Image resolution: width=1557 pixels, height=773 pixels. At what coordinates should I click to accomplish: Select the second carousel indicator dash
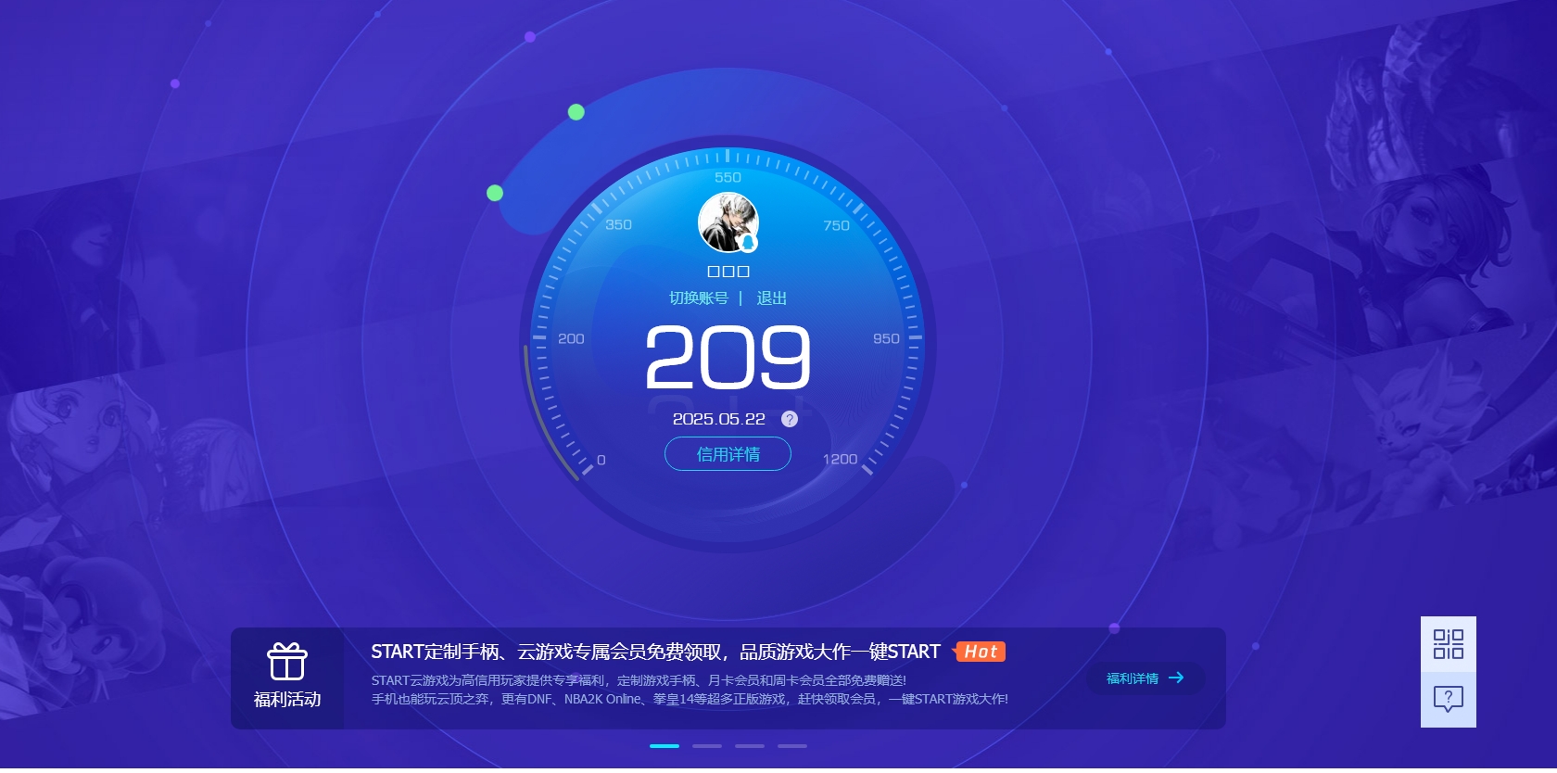[707, 746]
